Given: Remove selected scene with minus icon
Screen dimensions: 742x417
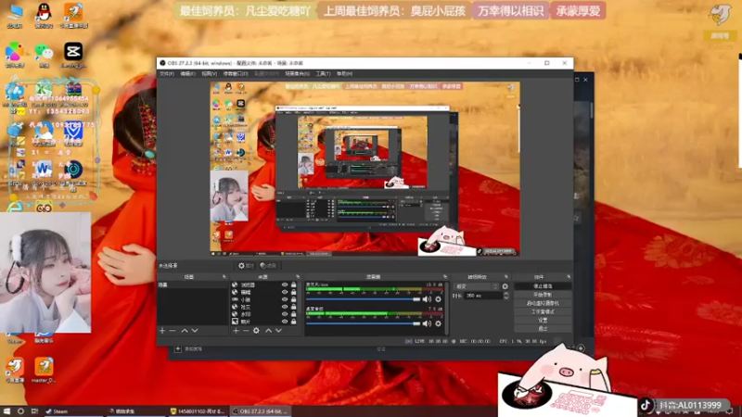Looking at the screenshot, I should pos(173,331).
